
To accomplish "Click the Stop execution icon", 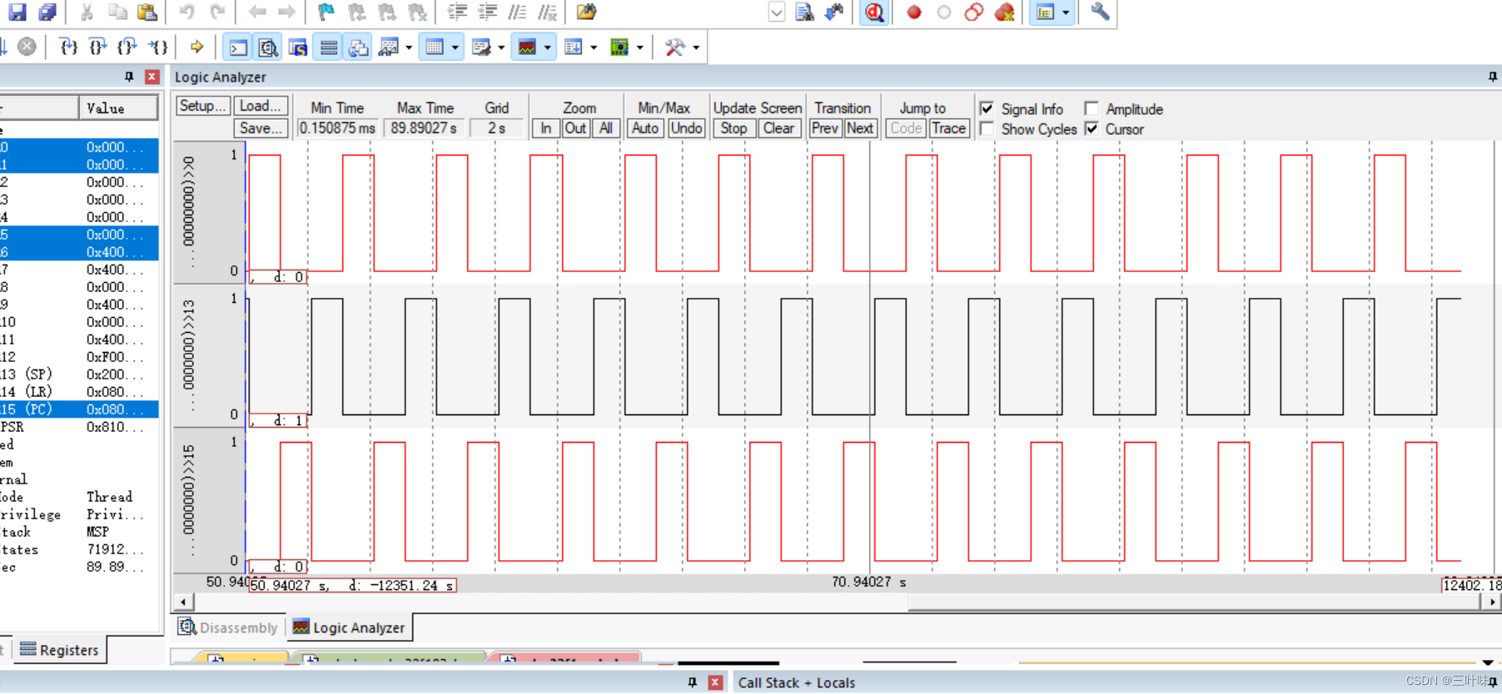I will tap(27, 47).
